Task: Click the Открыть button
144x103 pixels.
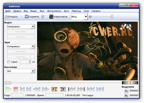Action: click(x=12, y=17)
